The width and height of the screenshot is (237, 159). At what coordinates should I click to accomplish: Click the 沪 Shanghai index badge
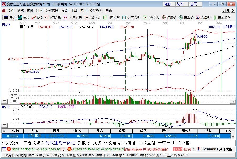point(9,149)
